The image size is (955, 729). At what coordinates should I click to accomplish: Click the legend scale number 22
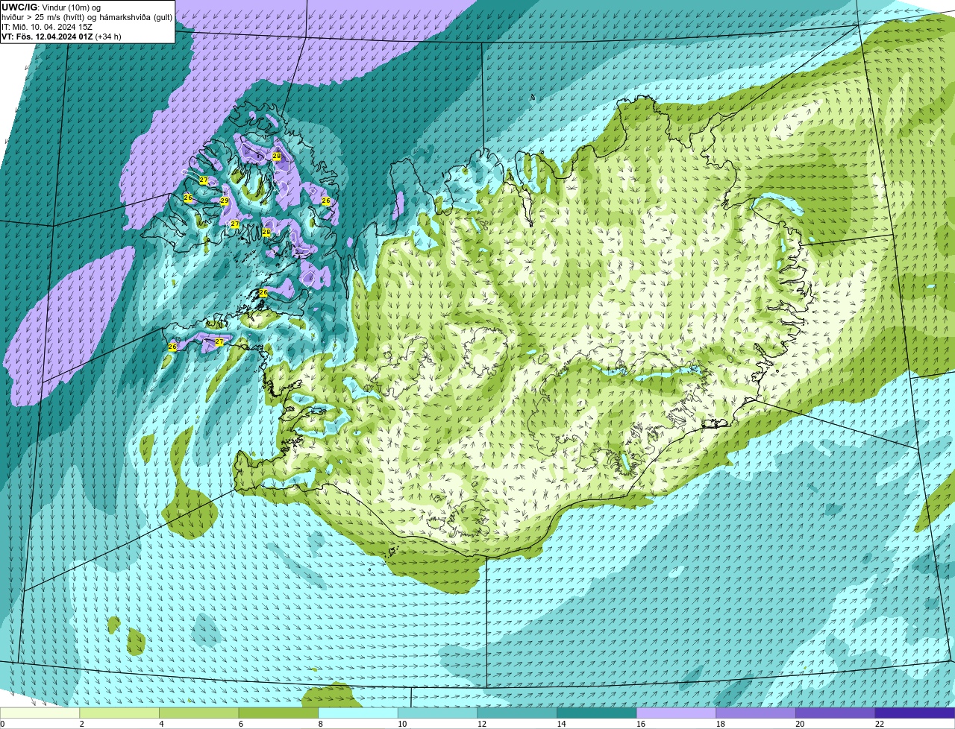(880, 724)
